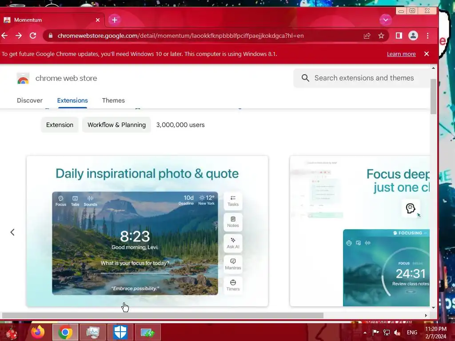Open Chrome from the taskbar
Screen dimensions: 455x341
[x=65, y=332]
